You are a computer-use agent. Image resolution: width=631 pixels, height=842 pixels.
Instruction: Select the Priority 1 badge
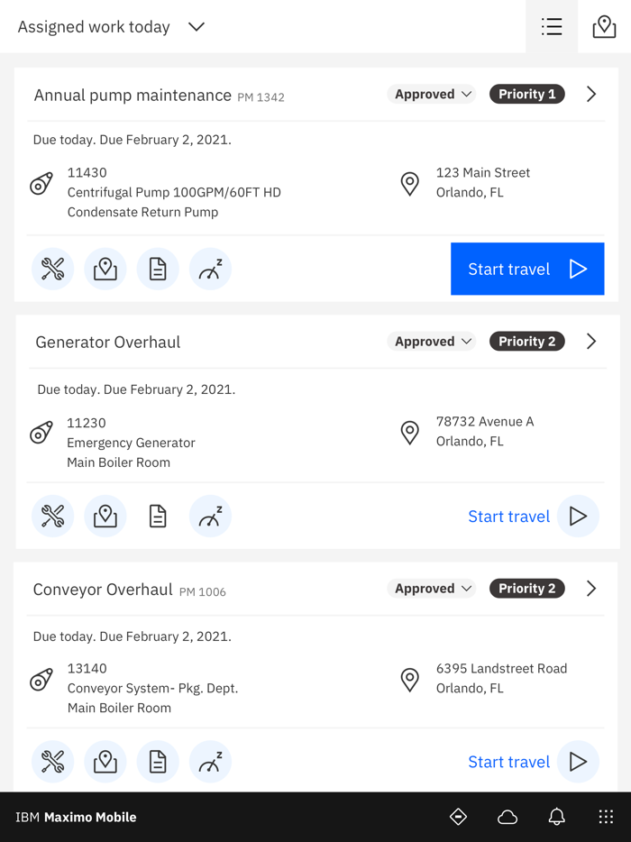click(526, 94)
